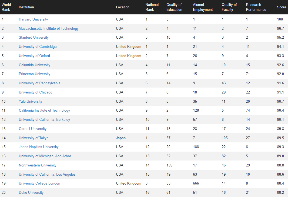
Task: Open University of California, Los Angeles link
Action: pos(47,174)
